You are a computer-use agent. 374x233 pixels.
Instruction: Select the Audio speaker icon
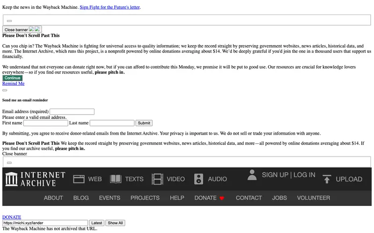(x=199, y=179)
